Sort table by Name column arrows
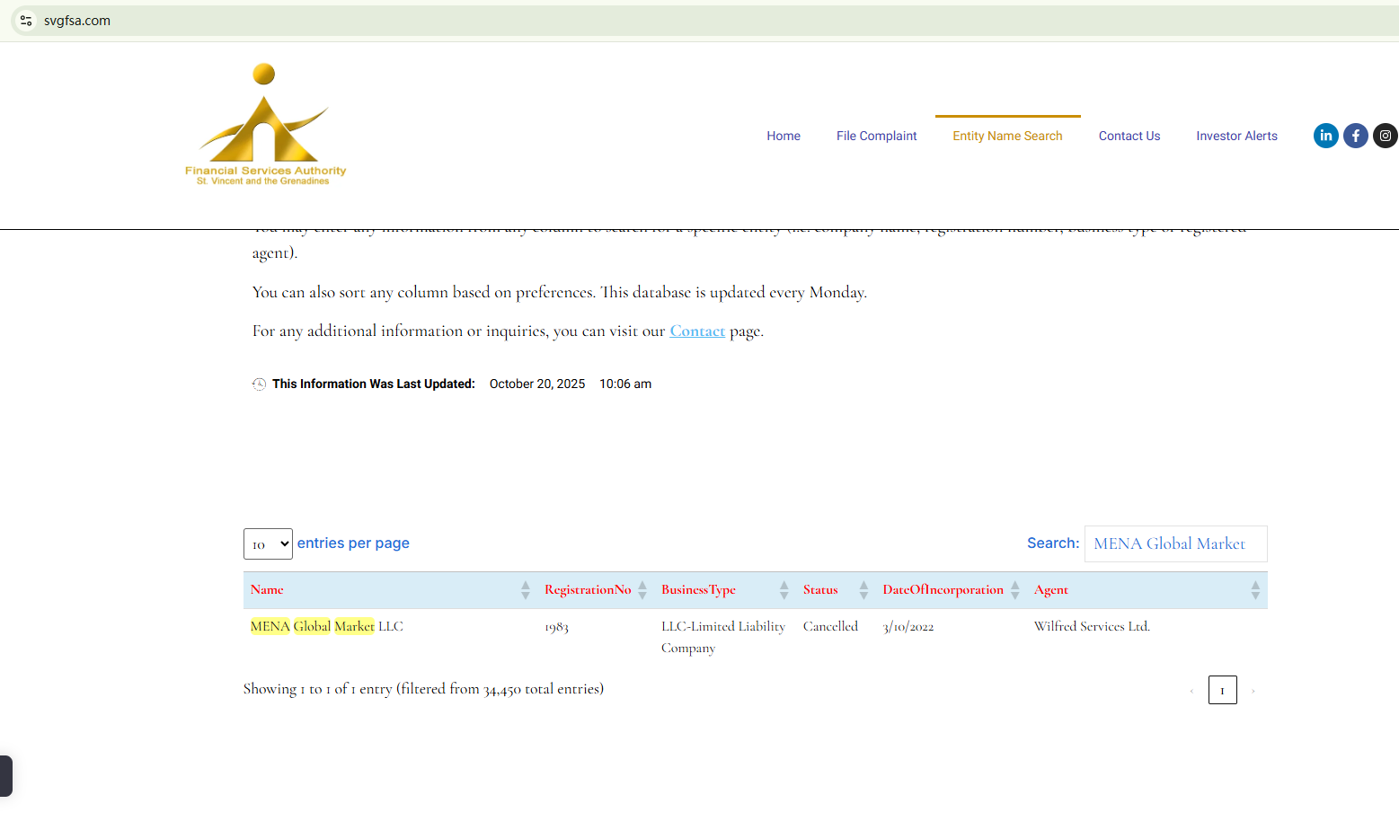Viewport: 1399px width, 839px height. tap(526, 590)
